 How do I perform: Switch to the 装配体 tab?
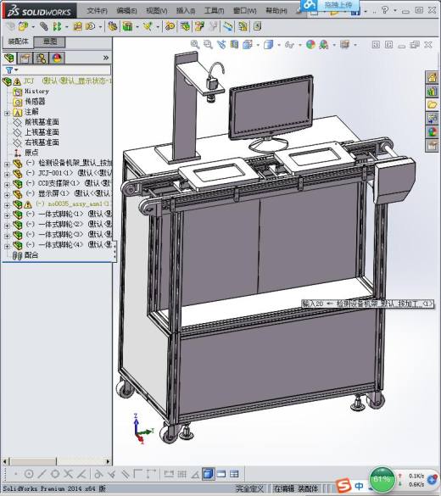(18, 42)
